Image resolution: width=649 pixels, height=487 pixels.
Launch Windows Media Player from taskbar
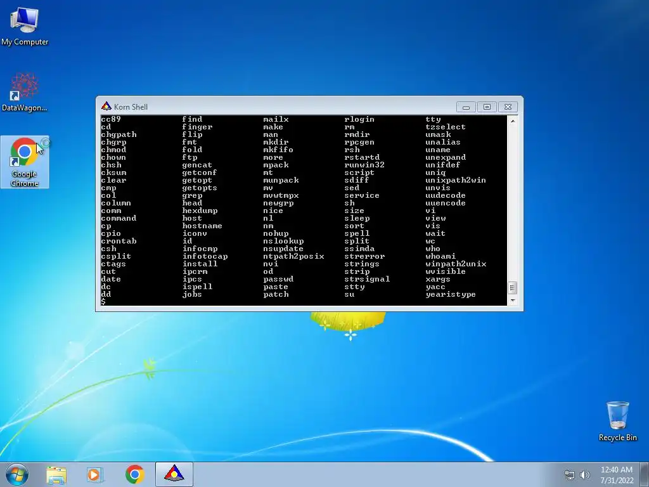pos(95,474)
